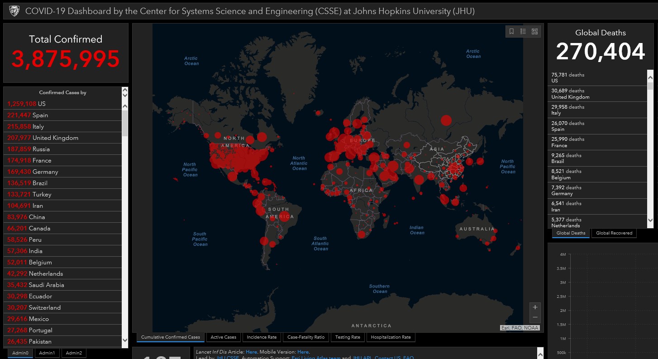Select Spain row with 26,070 deaths
The width and height of the screenshot is (658, 359).
coord(597,126)
